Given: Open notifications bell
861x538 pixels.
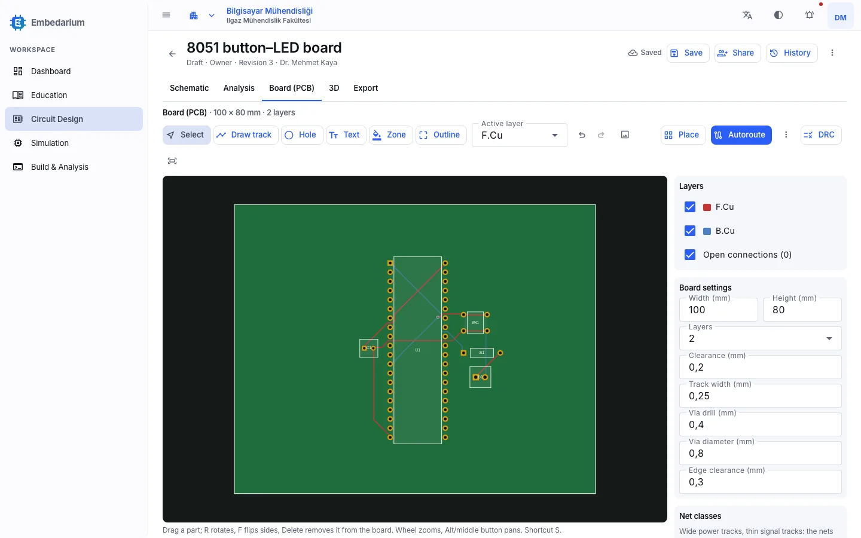Looking at the screenshot, I should click(810, 16).
